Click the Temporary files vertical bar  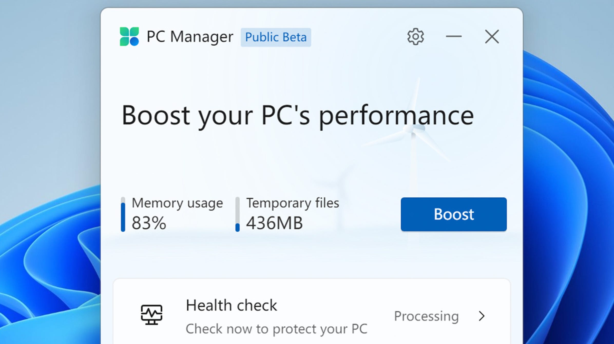click(237, 214)
